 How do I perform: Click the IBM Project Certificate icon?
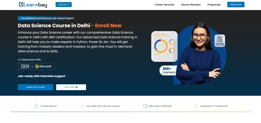point(145,106)
